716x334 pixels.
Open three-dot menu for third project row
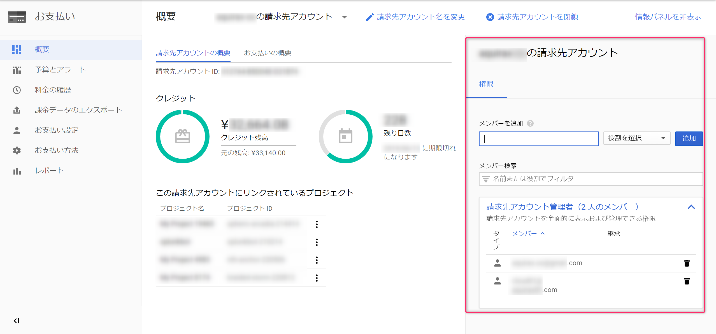tap(317, 260)
